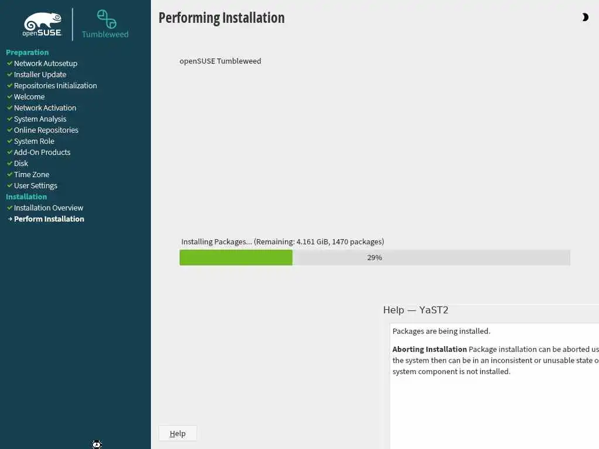
Task: Select the User Settings step
Action: (x=36, y=185)
